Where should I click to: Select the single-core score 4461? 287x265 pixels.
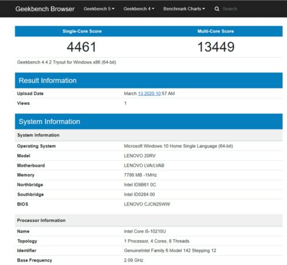click(81, 47)
